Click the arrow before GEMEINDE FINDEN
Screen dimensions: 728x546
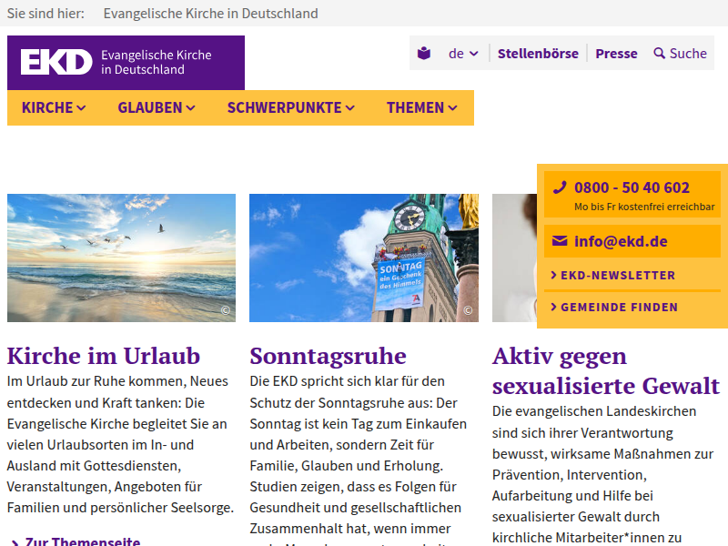(553, 307)
